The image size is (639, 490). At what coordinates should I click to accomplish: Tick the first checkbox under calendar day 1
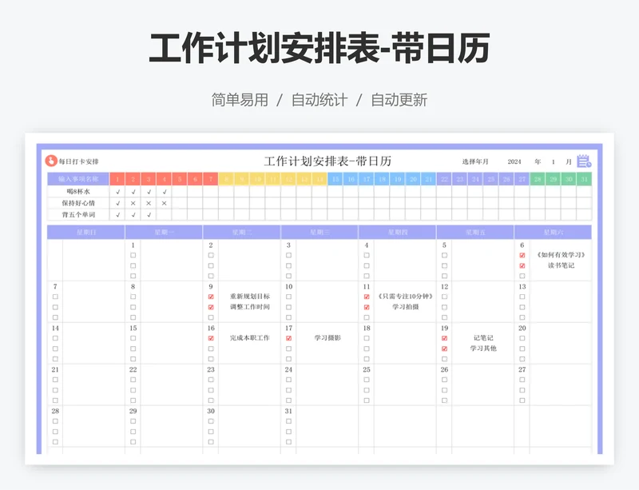click(133, 256)
